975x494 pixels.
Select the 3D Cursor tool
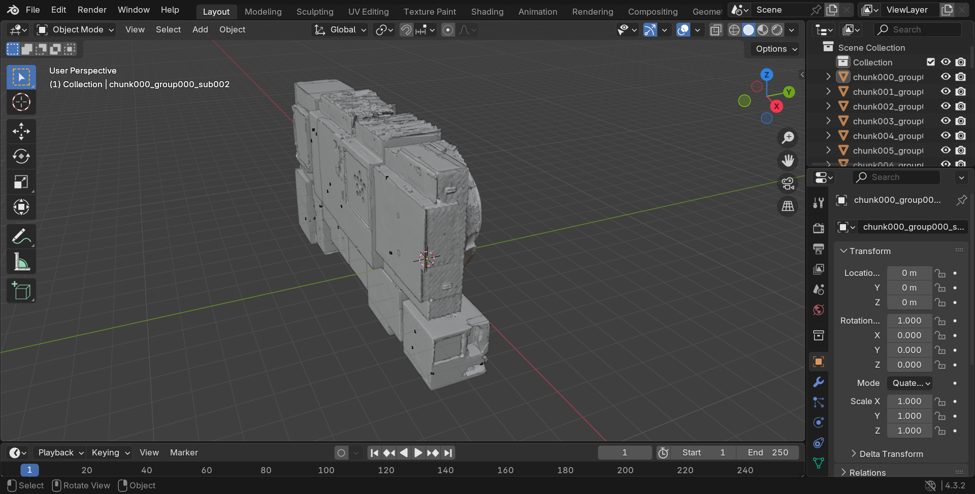coord(21,102)
